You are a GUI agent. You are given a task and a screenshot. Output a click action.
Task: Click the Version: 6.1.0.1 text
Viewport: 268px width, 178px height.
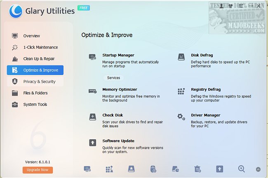(x=38, y=162)
